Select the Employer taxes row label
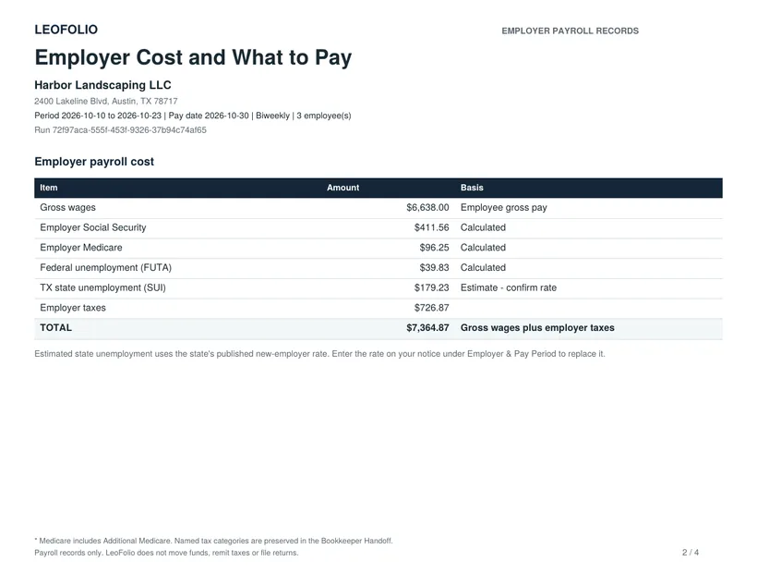Viewport: 757px width, 586px height. tap(73, 308)
